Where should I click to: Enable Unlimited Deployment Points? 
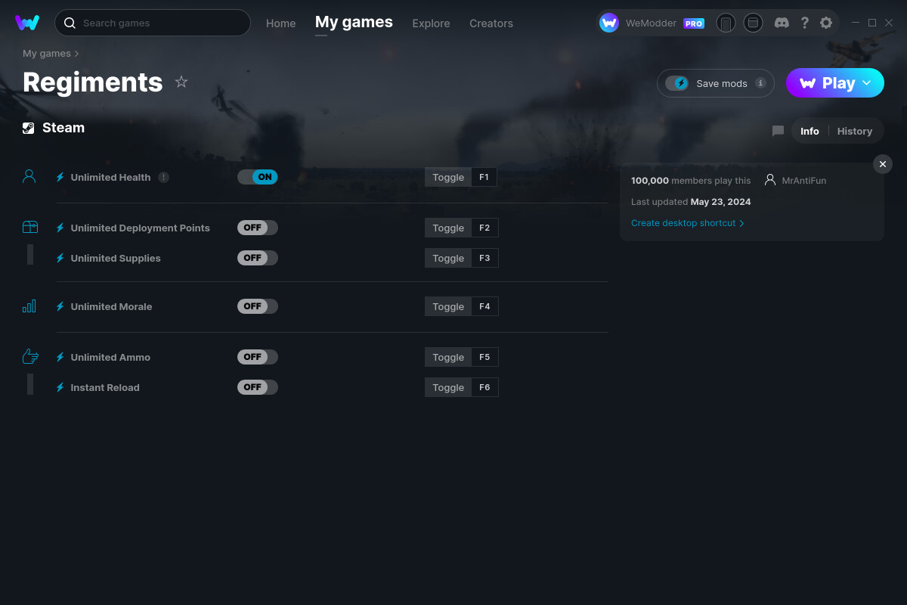point(257,228)
